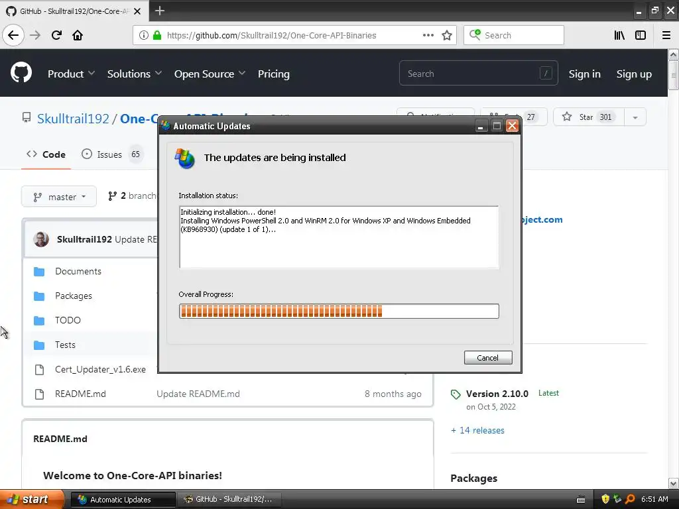The height and width of the screenshot is (509, 679).
Task: Close the GitHub browser tab
Action: (x=137, y=11)
